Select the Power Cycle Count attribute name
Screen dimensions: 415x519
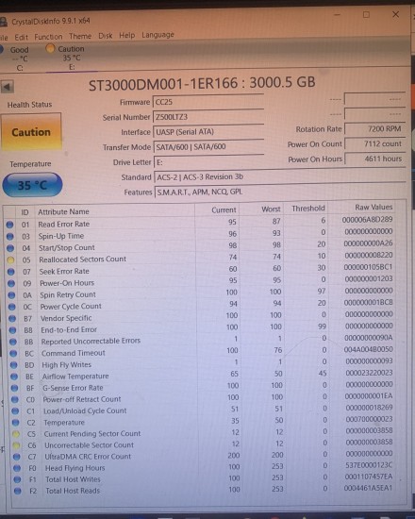tap(71, 306)
